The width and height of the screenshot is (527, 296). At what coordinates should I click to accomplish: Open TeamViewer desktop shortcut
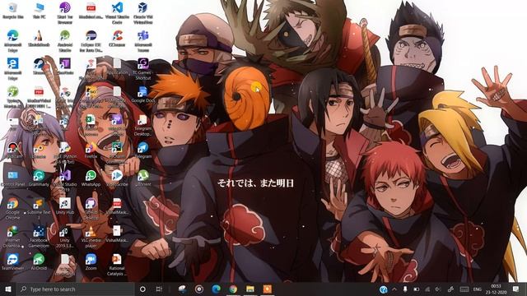(12, 262)
